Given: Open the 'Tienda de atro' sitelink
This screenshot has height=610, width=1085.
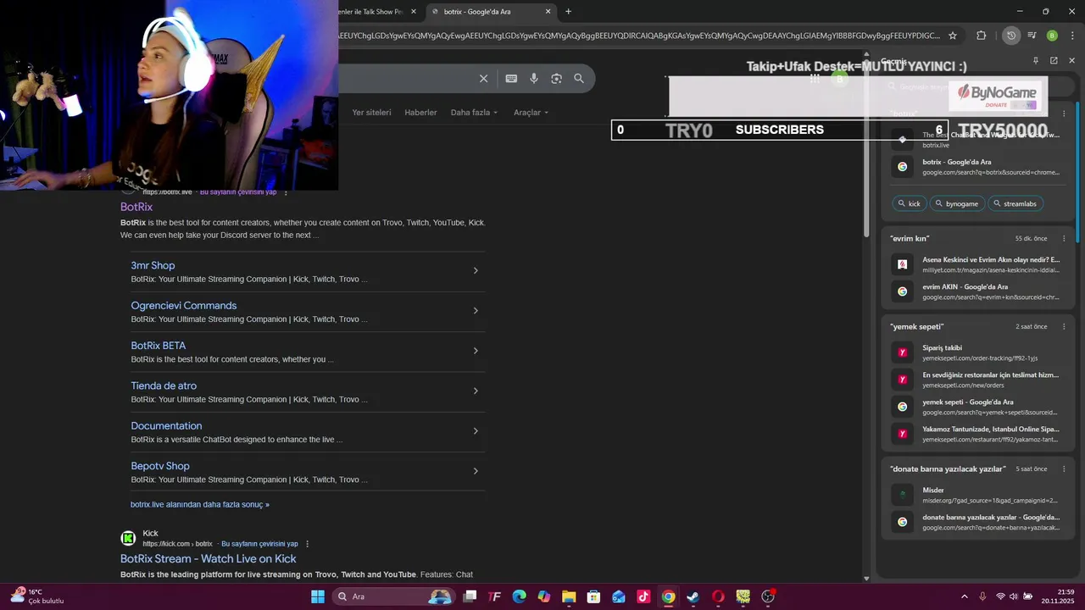Looking at the screenshot, I should (x=164, y=385).
